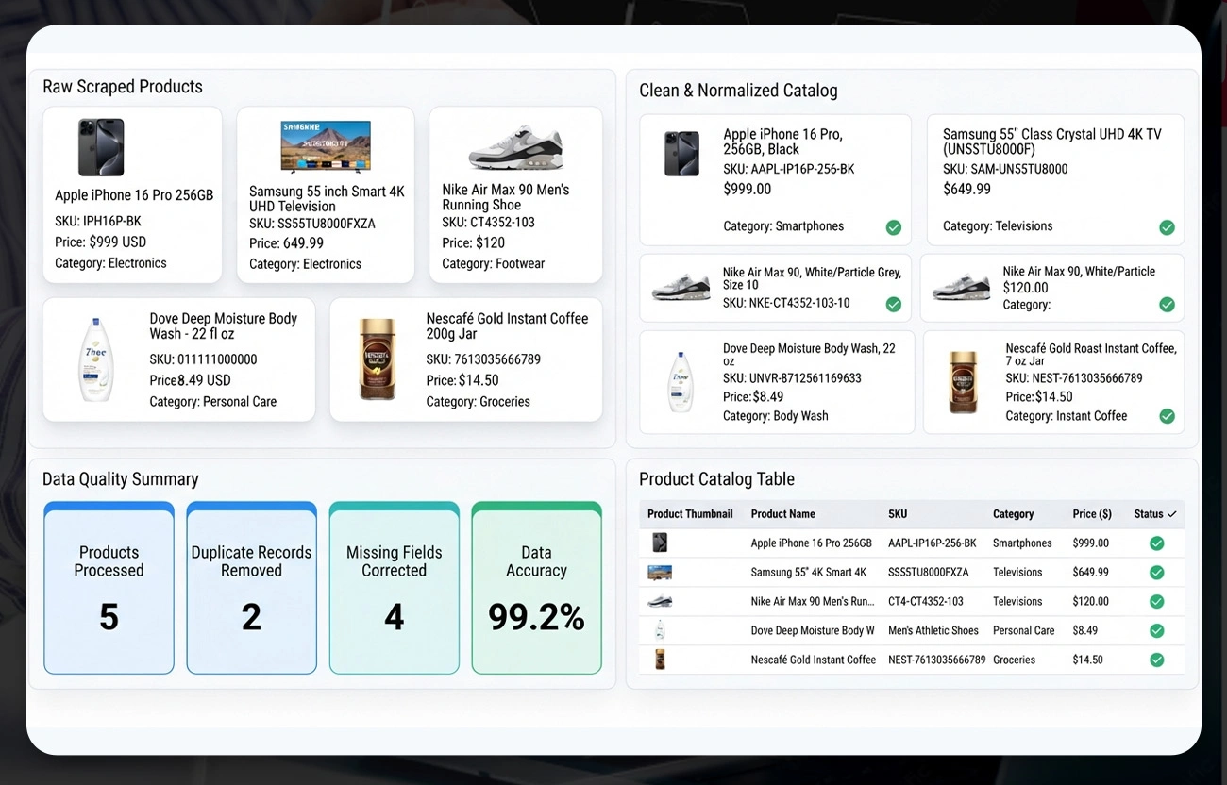
Task: Click the "NEST-7613035666789" cell in the table
Action: 937,660
